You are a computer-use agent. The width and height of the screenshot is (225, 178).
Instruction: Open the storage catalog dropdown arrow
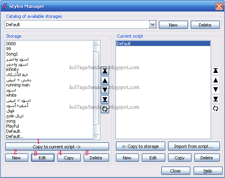click(x=153, y=25)
